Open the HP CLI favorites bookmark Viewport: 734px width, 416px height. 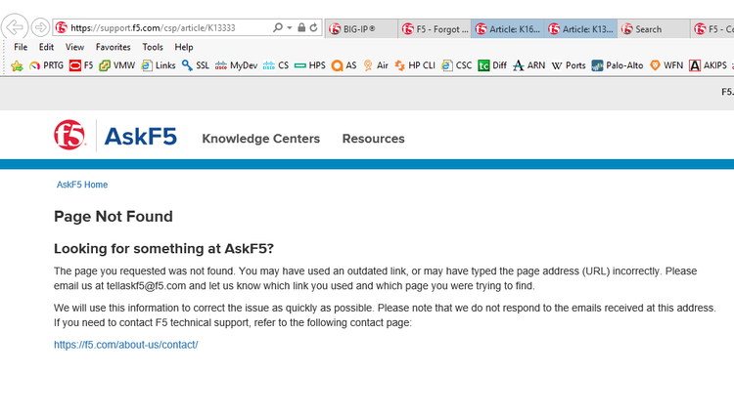415,65
